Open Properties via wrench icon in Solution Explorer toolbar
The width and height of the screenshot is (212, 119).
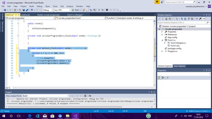(200, 19)
